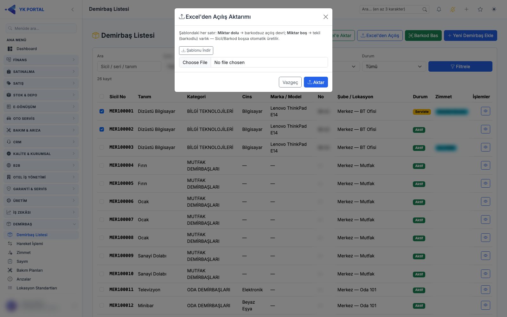Screen dimensions: 507x317
Task: Expand the FİNANS menu section
Action: click(41, 60)
